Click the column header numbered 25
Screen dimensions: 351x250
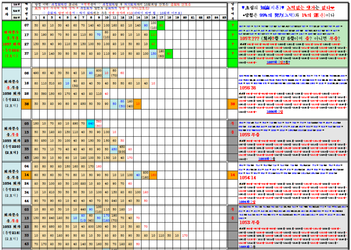[224, 17]
